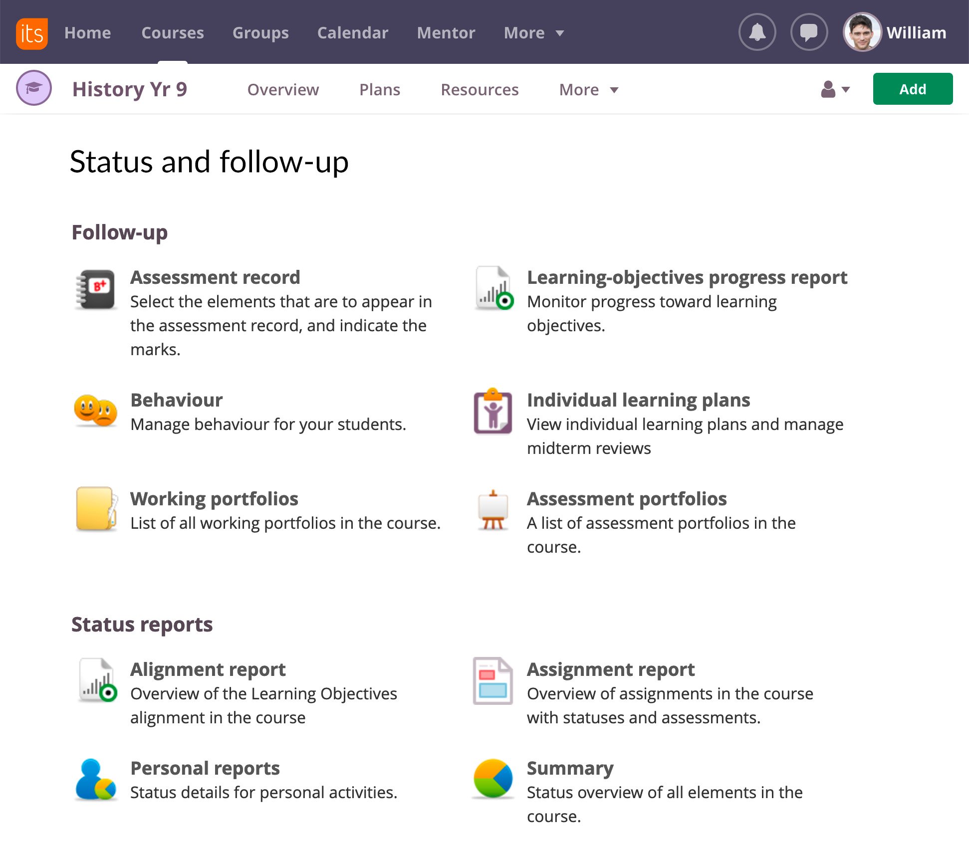Screen dimensions: 969x852
Task: Click the Personal reports person icon
Action: (x=95, y=780)
